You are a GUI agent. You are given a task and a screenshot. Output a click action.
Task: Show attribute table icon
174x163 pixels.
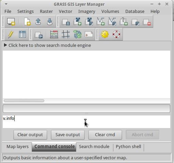click(22, 34)
